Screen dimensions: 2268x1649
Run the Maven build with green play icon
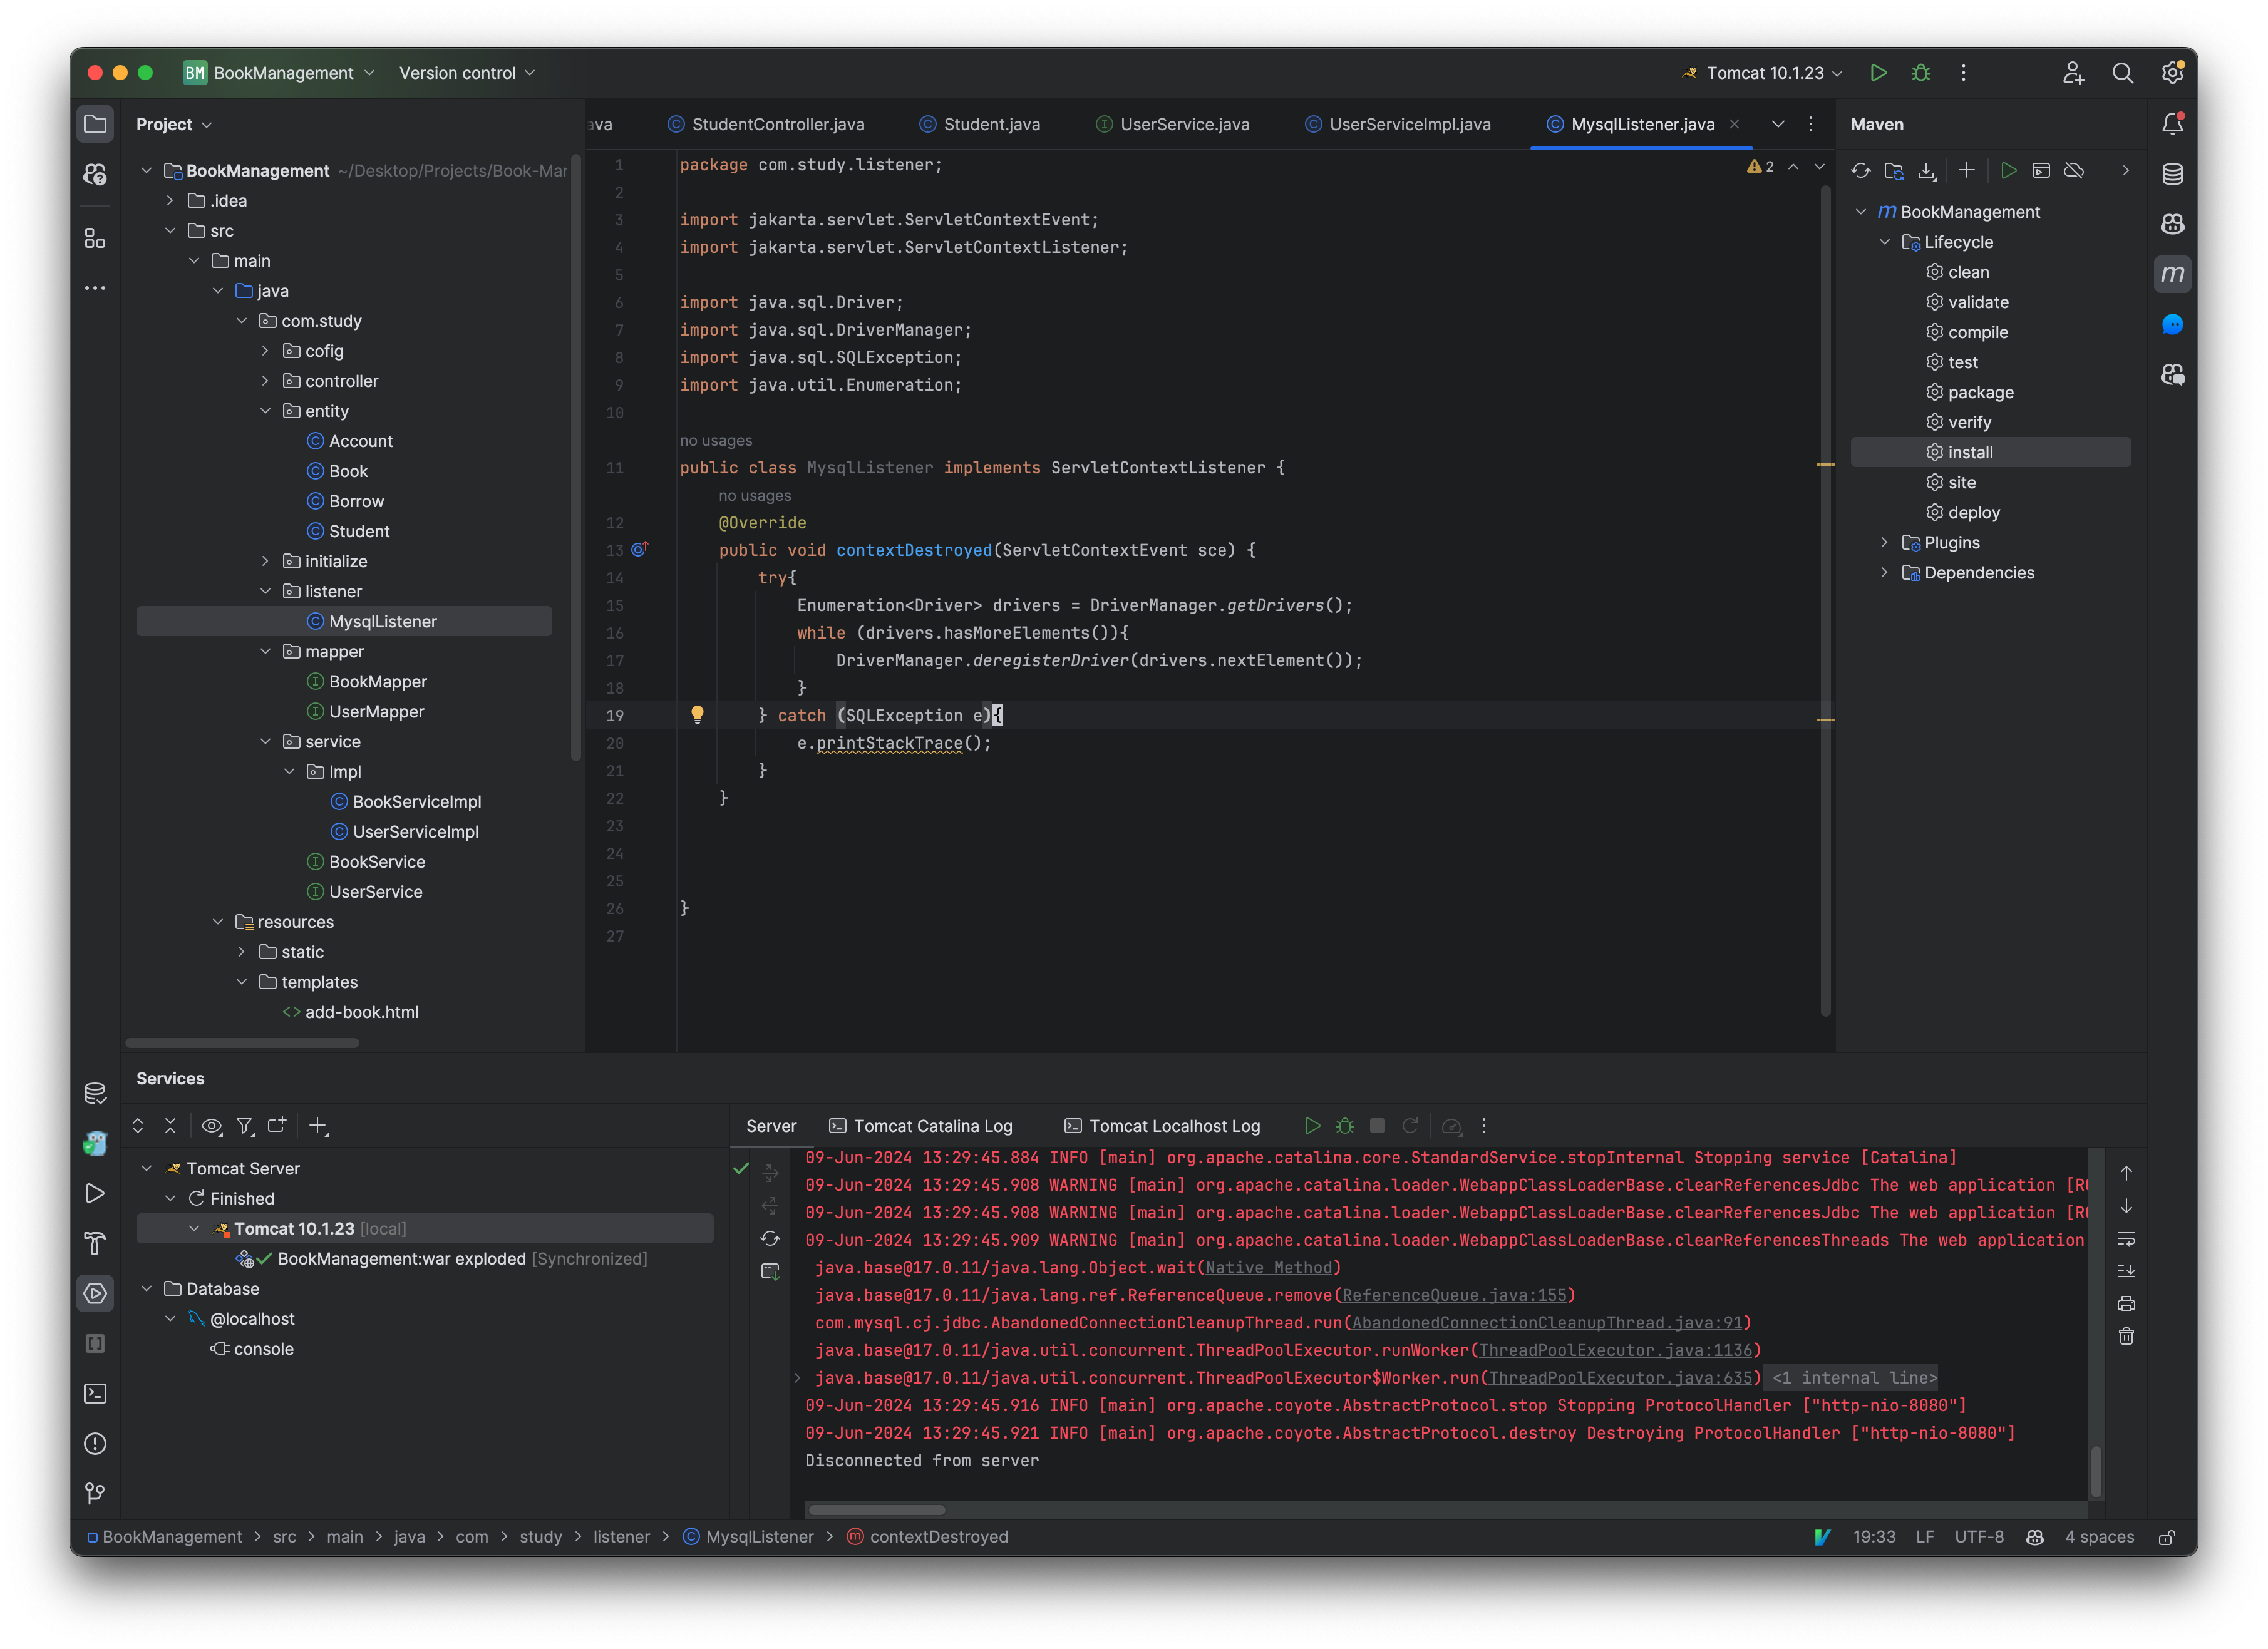[x=2009, y=170]
